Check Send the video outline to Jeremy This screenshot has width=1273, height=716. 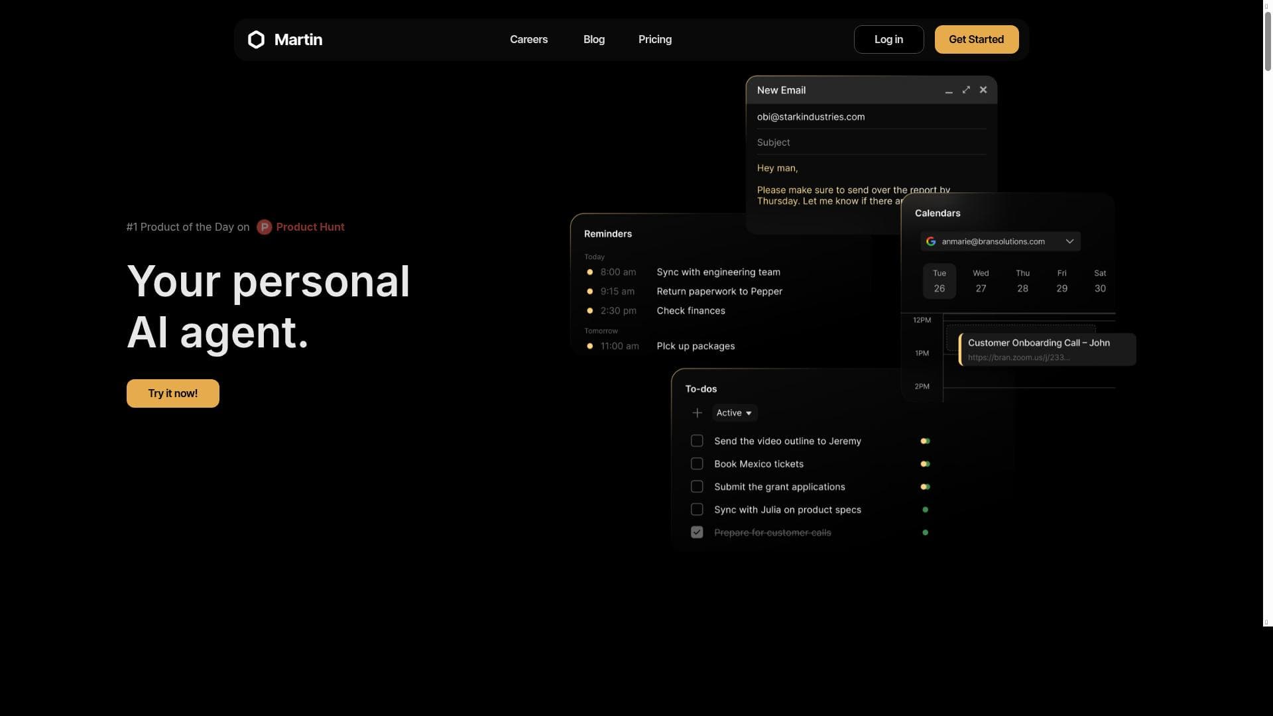697,441
